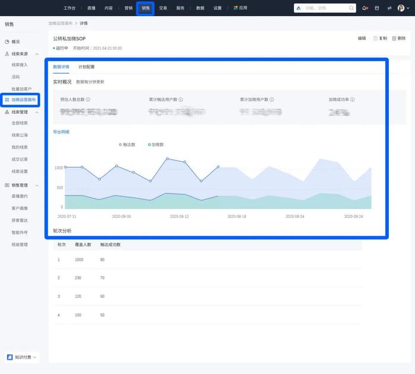Open the 数据 top menu
Screen dimensions: 415x374
point(200,8)
